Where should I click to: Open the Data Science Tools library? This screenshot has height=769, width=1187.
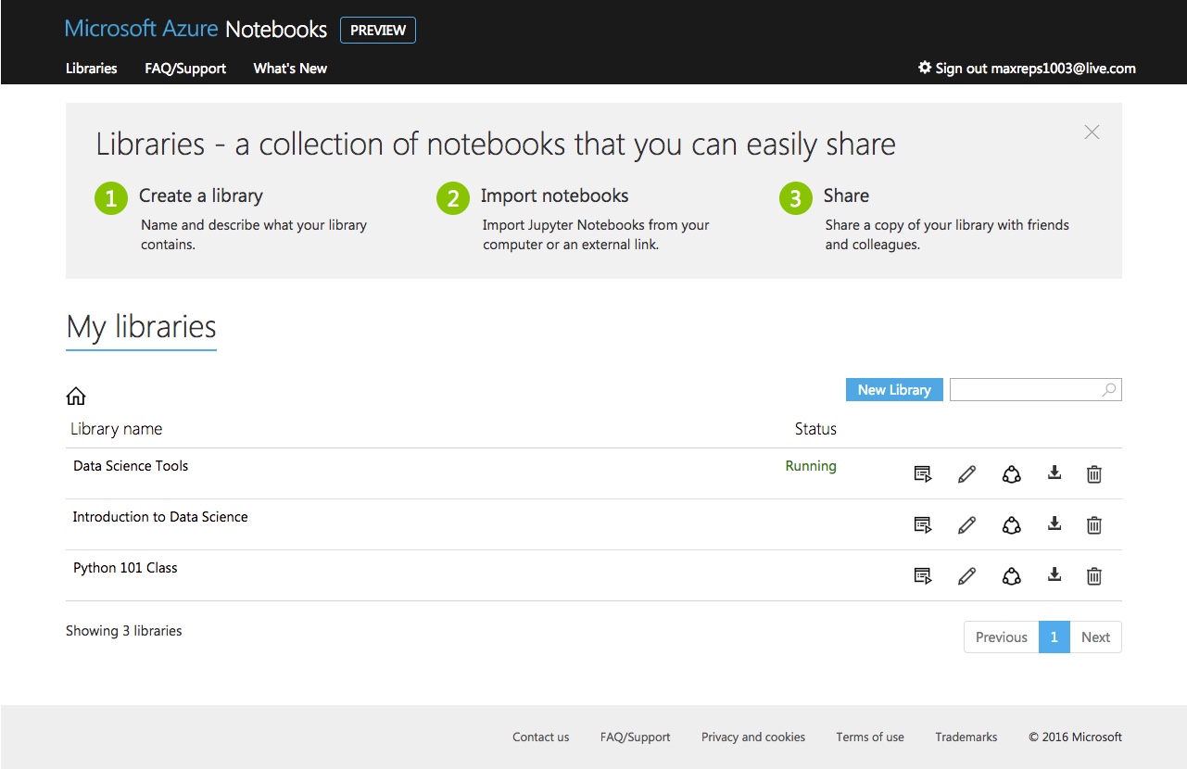pos(131,466)
